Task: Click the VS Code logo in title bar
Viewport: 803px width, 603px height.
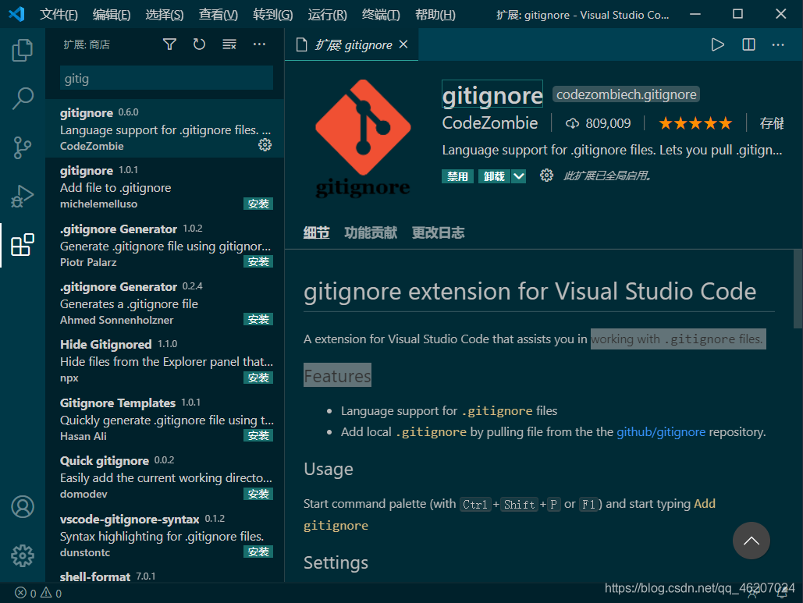Action: tap(16, 14)
